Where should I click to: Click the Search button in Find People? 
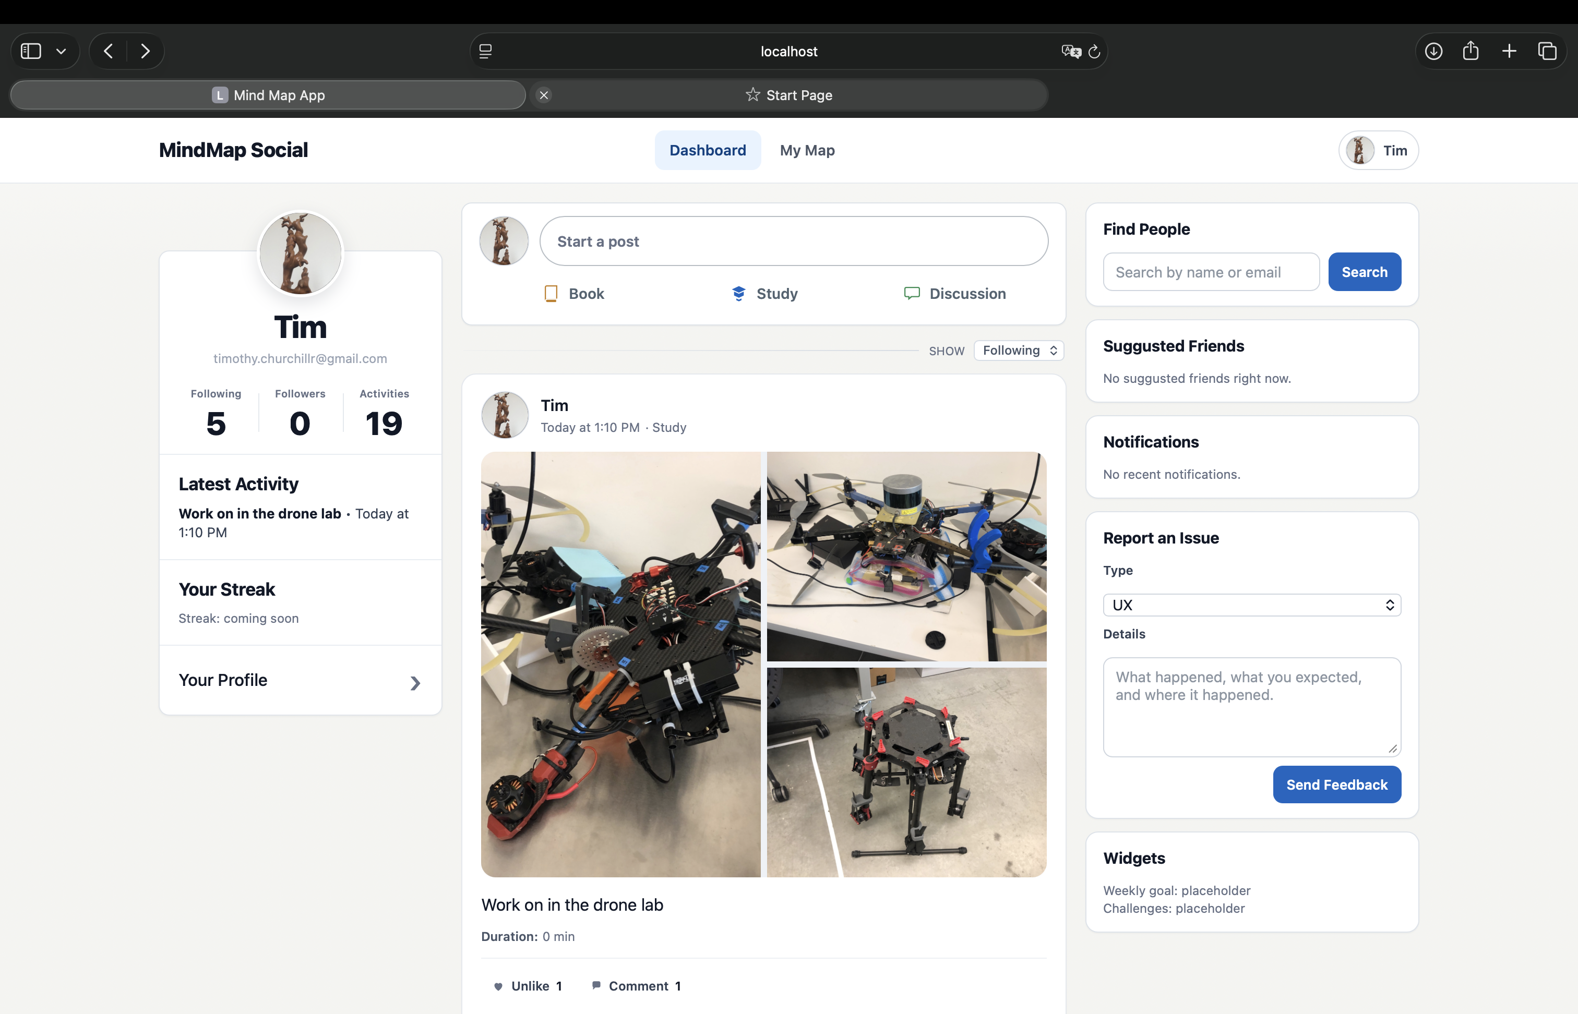click(1364, 272)
